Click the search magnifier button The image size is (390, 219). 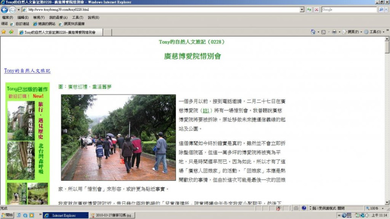tap(381, 10)
